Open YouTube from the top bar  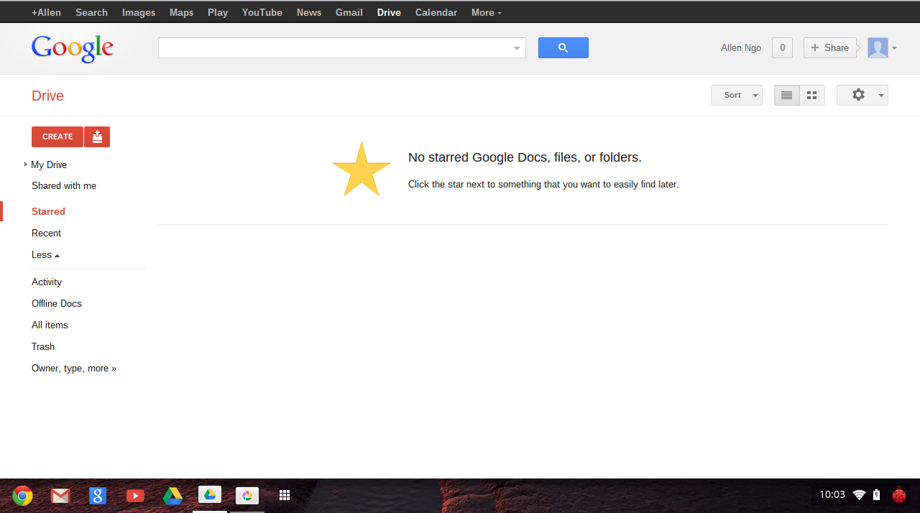tap(262, 13)
